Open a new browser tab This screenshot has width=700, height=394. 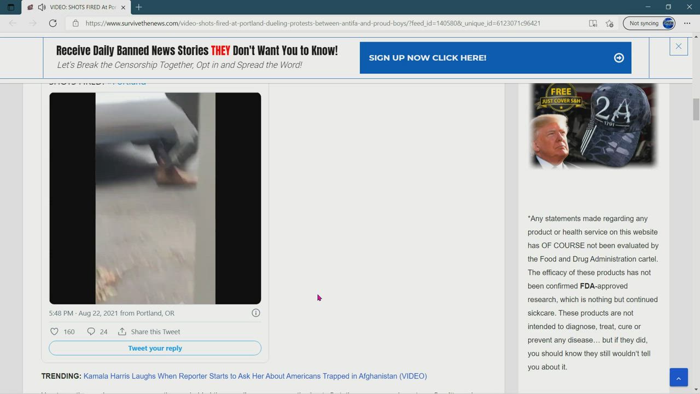click(139, 7)
